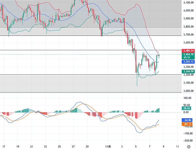Select the gray resistance zone between 3,700 and 3,800
Image resolution: width=196 pixels, height=149 pixels.
(x=49, y=31)
